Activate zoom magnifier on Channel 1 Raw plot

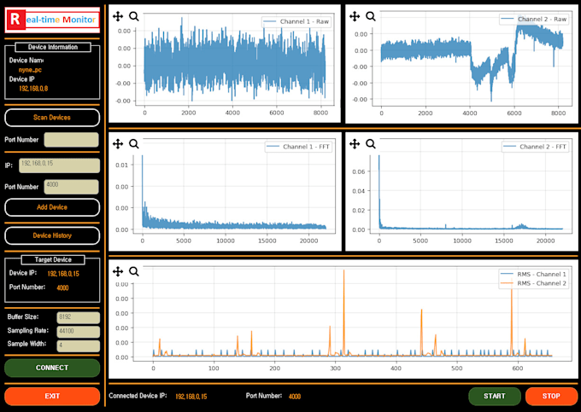pos(134,15)
